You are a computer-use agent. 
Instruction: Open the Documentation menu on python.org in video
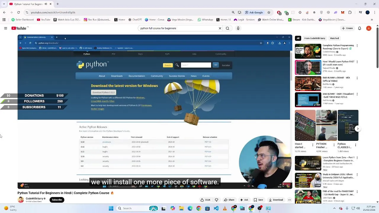tap(136, 76)
